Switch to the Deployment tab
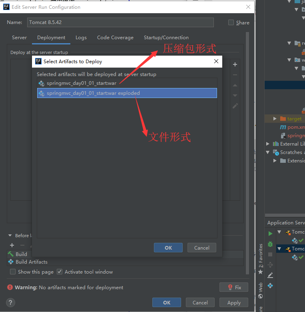This screenshot has height=312, width=305. tap(51, 38)
